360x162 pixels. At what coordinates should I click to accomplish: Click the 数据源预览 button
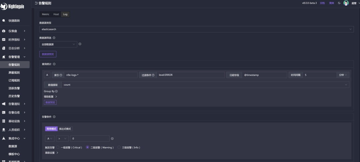coord(48,54)
